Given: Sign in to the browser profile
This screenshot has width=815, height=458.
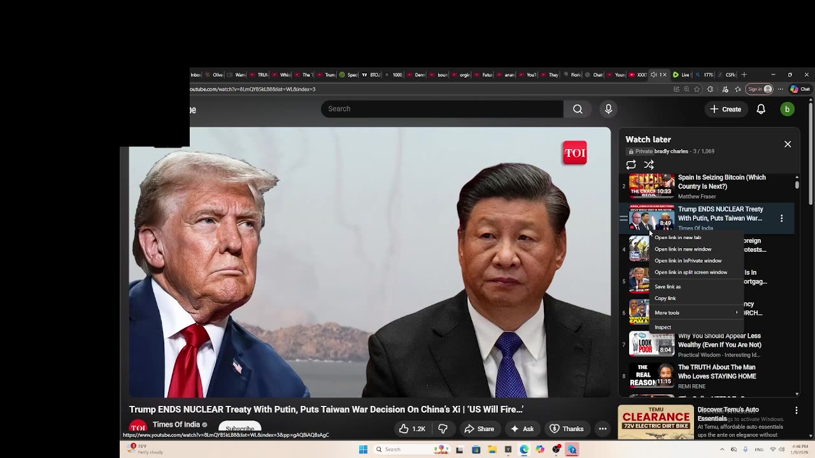Looking at the screenshot, I should 760,89.
